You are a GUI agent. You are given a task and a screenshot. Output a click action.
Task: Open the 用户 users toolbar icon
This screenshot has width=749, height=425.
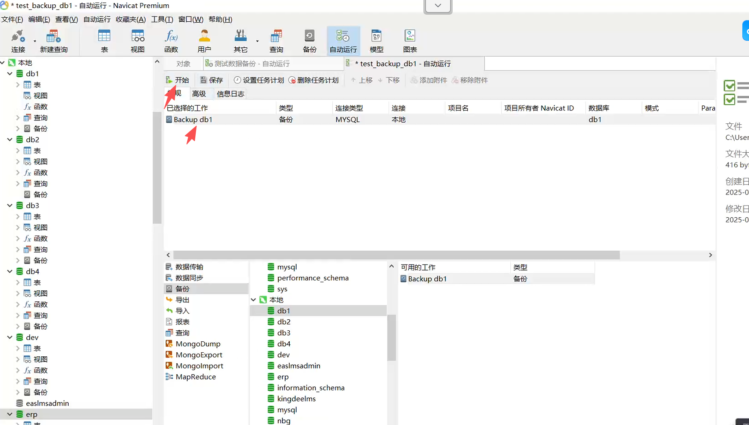tap(205, 41)
